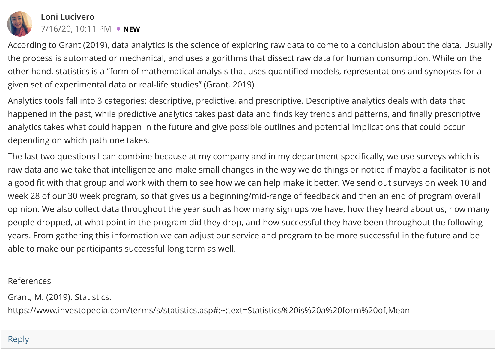Click the author name Loni Lucivero
Screen dimensions: 496x354
(67, 17)
